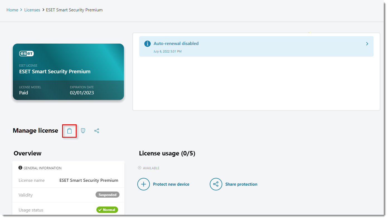Select the Protect new device link text
388x219 pixels.
(171, 184)
